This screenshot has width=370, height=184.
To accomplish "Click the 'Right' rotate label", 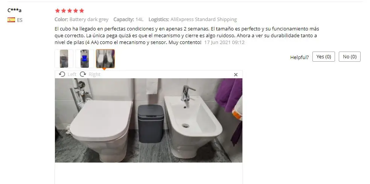I will [94, 74].
